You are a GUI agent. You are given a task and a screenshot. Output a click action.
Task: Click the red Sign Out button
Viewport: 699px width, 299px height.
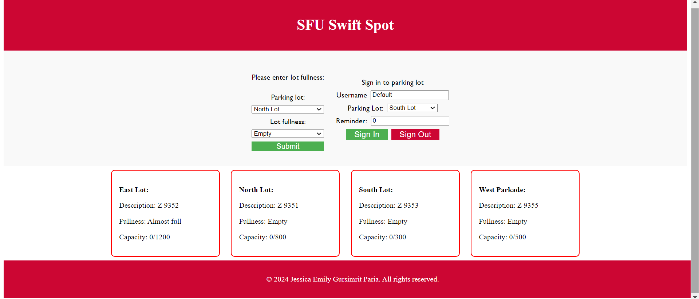tap(415, 134)
